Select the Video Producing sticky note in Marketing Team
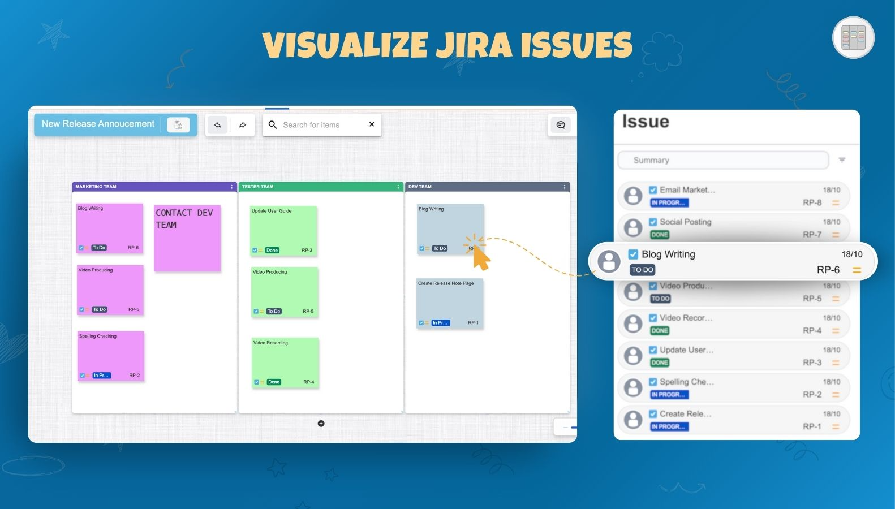This screenshot has width=895, height=509. [x=110, y=290]
